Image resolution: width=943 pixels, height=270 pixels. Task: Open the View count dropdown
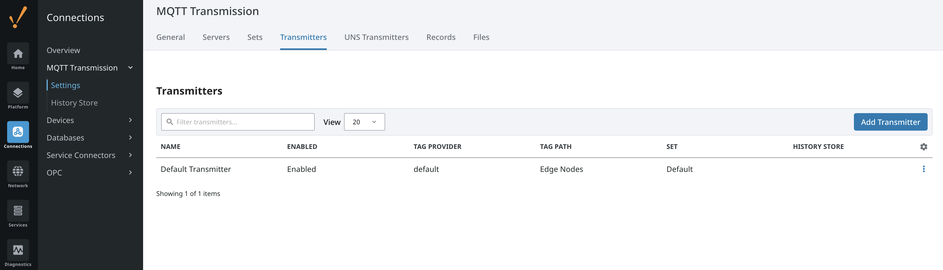[x=364, y=122]
